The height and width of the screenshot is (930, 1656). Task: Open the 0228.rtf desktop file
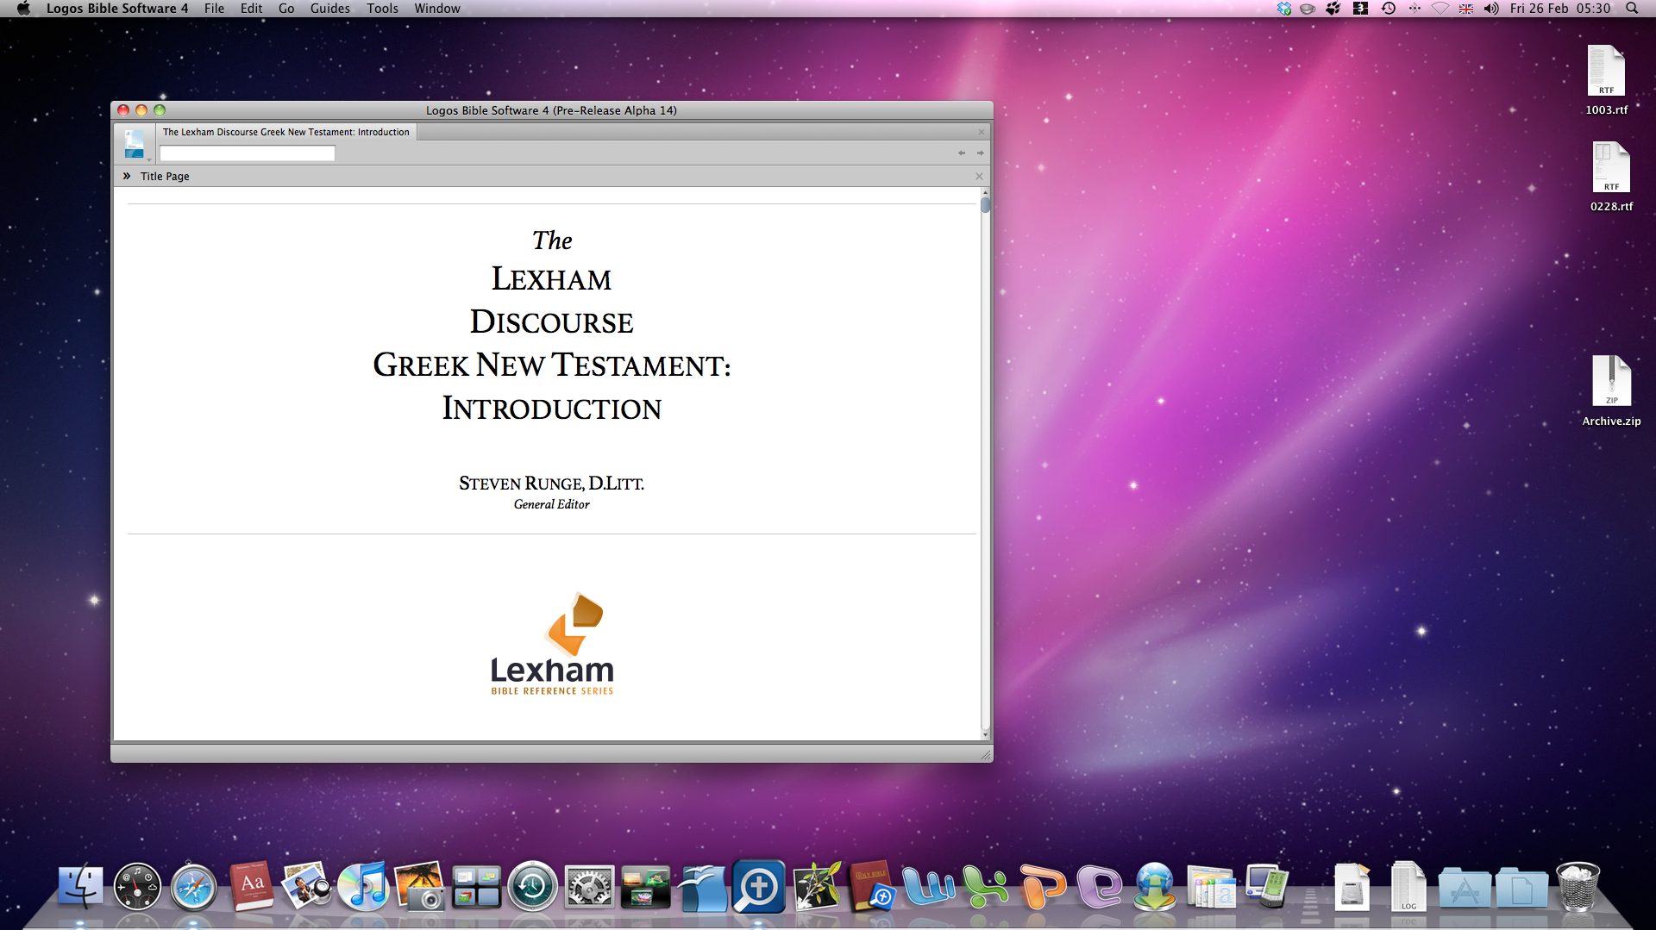click(1611, 176)
